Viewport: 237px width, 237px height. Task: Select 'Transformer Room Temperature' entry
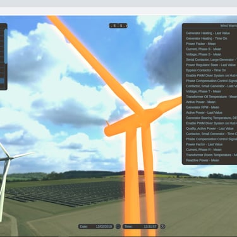tap(211, 155)
